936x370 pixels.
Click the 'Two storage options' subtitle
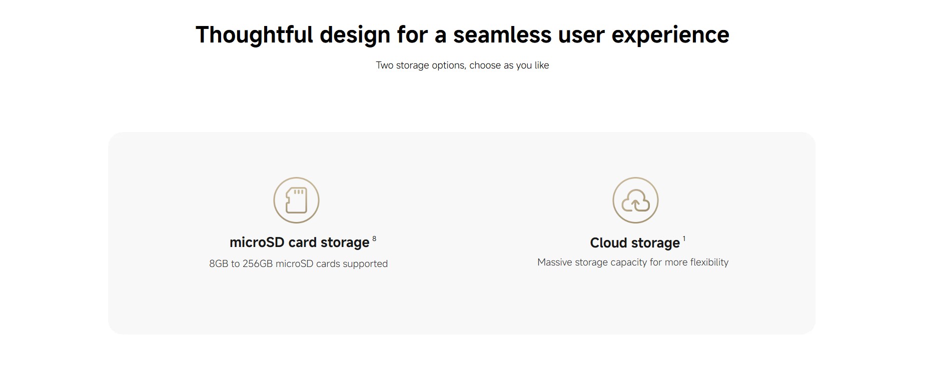coord(462,65)
